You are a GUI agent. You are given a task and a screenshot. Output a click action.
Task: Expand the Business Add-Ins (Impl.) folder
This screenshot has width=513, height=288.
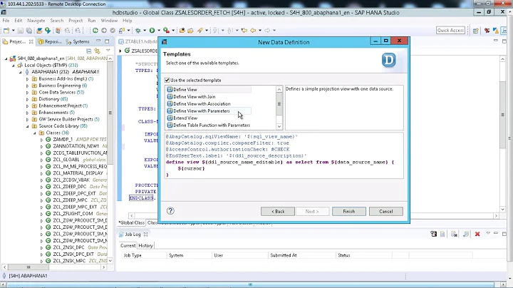[28, 79]
